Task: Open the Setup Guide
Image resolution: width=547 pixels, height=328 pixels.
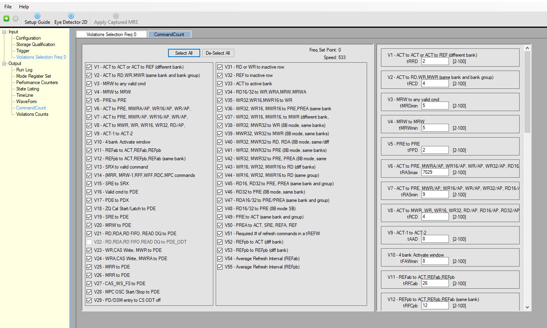Action: point(37,19)
